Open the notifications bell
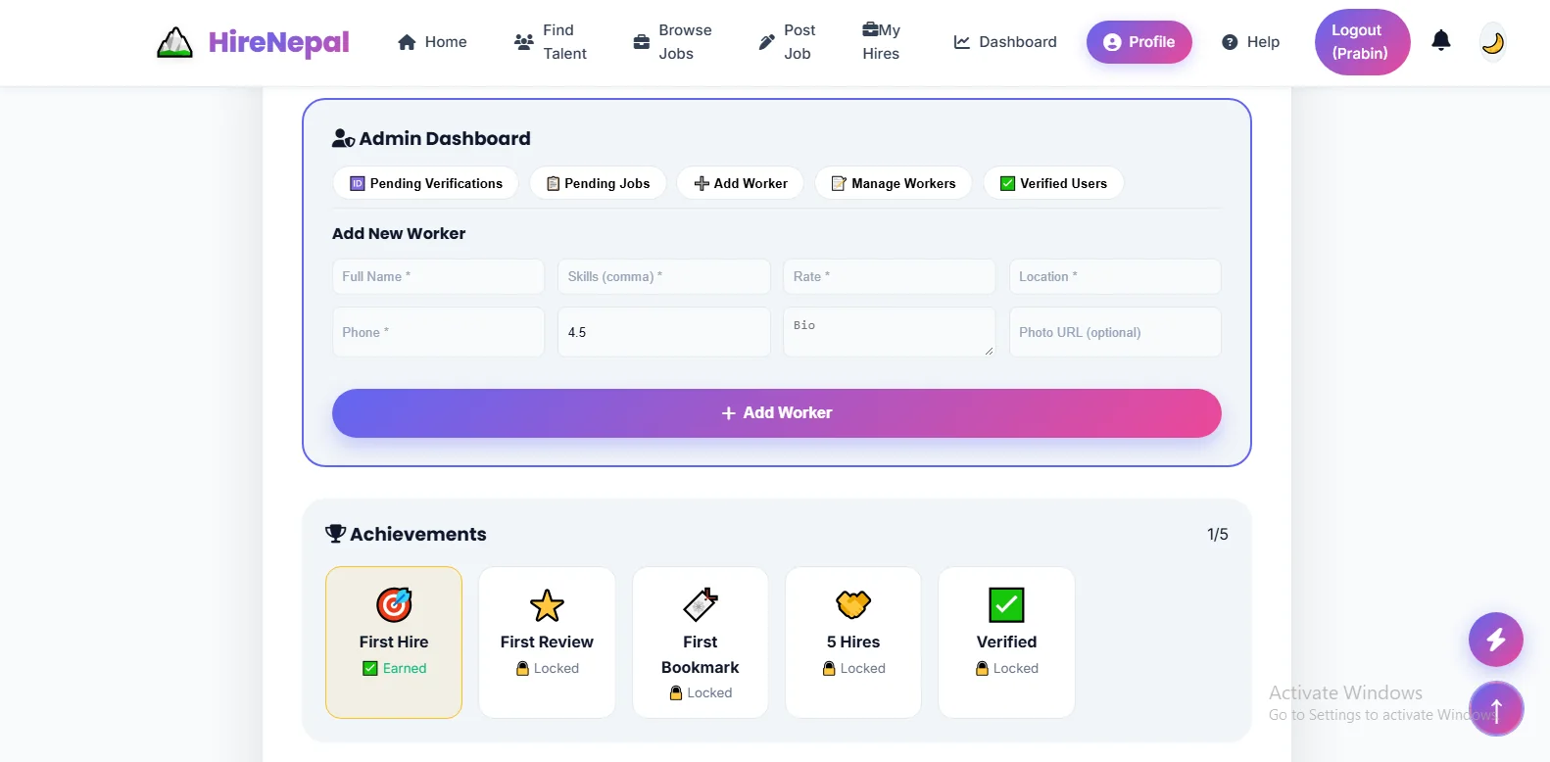The image size is (1550, 762). click(1440, 40)
